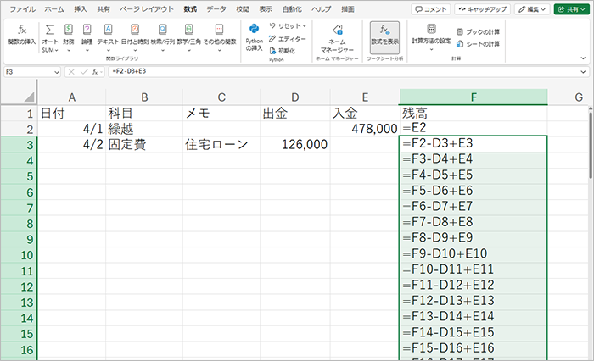Open the ネーム マネージャー
Viewport: 594px width, 361px height.
coord(337,38)
